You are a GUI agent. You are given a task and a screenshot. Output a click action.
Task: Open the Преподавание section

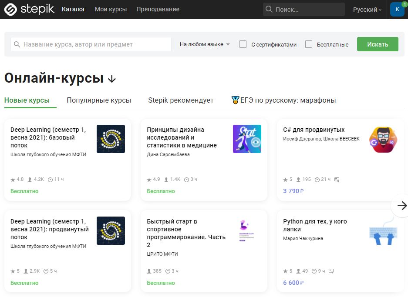click(158, 10)
